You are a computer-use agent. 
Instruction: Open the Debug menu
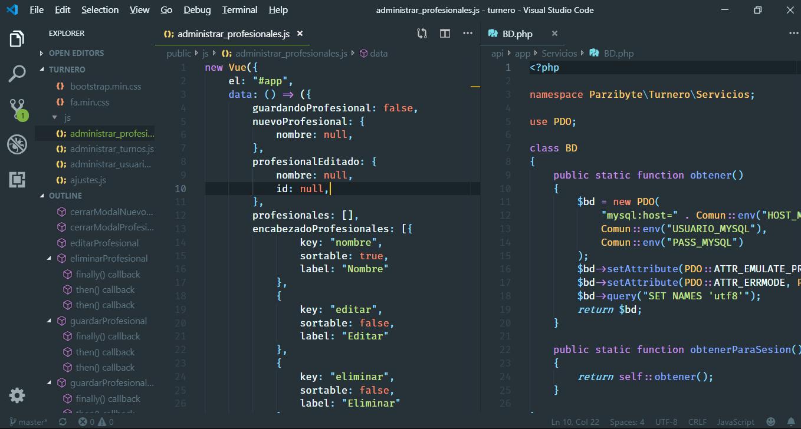click(197, 9)
